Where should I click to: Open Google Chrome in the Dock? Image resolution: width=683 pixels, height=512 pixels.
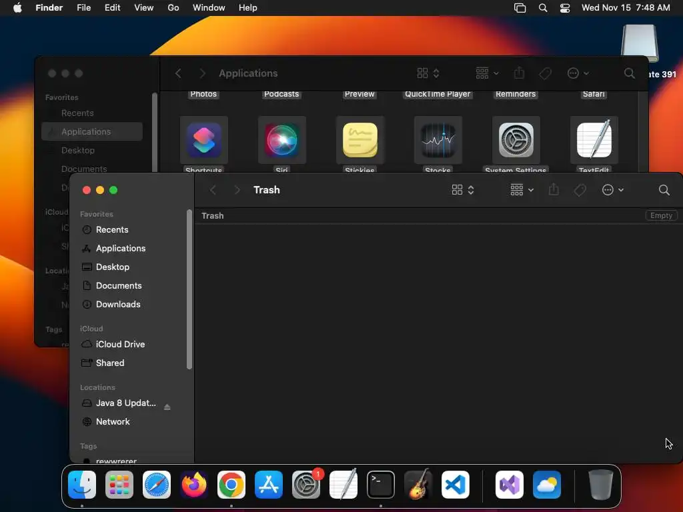coord(231,485)
